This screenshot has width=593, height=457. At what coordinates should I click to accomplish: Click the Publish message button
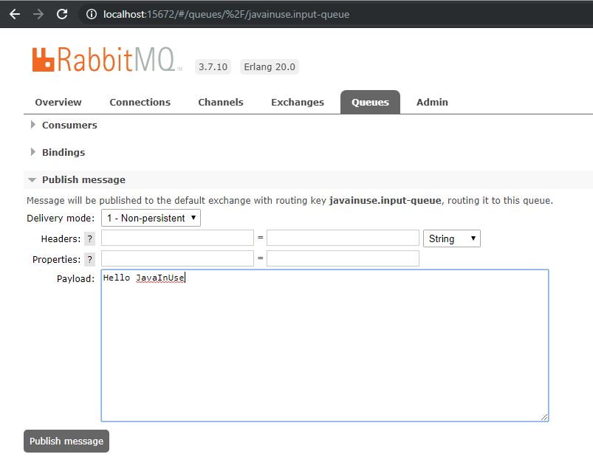[66, 441]
